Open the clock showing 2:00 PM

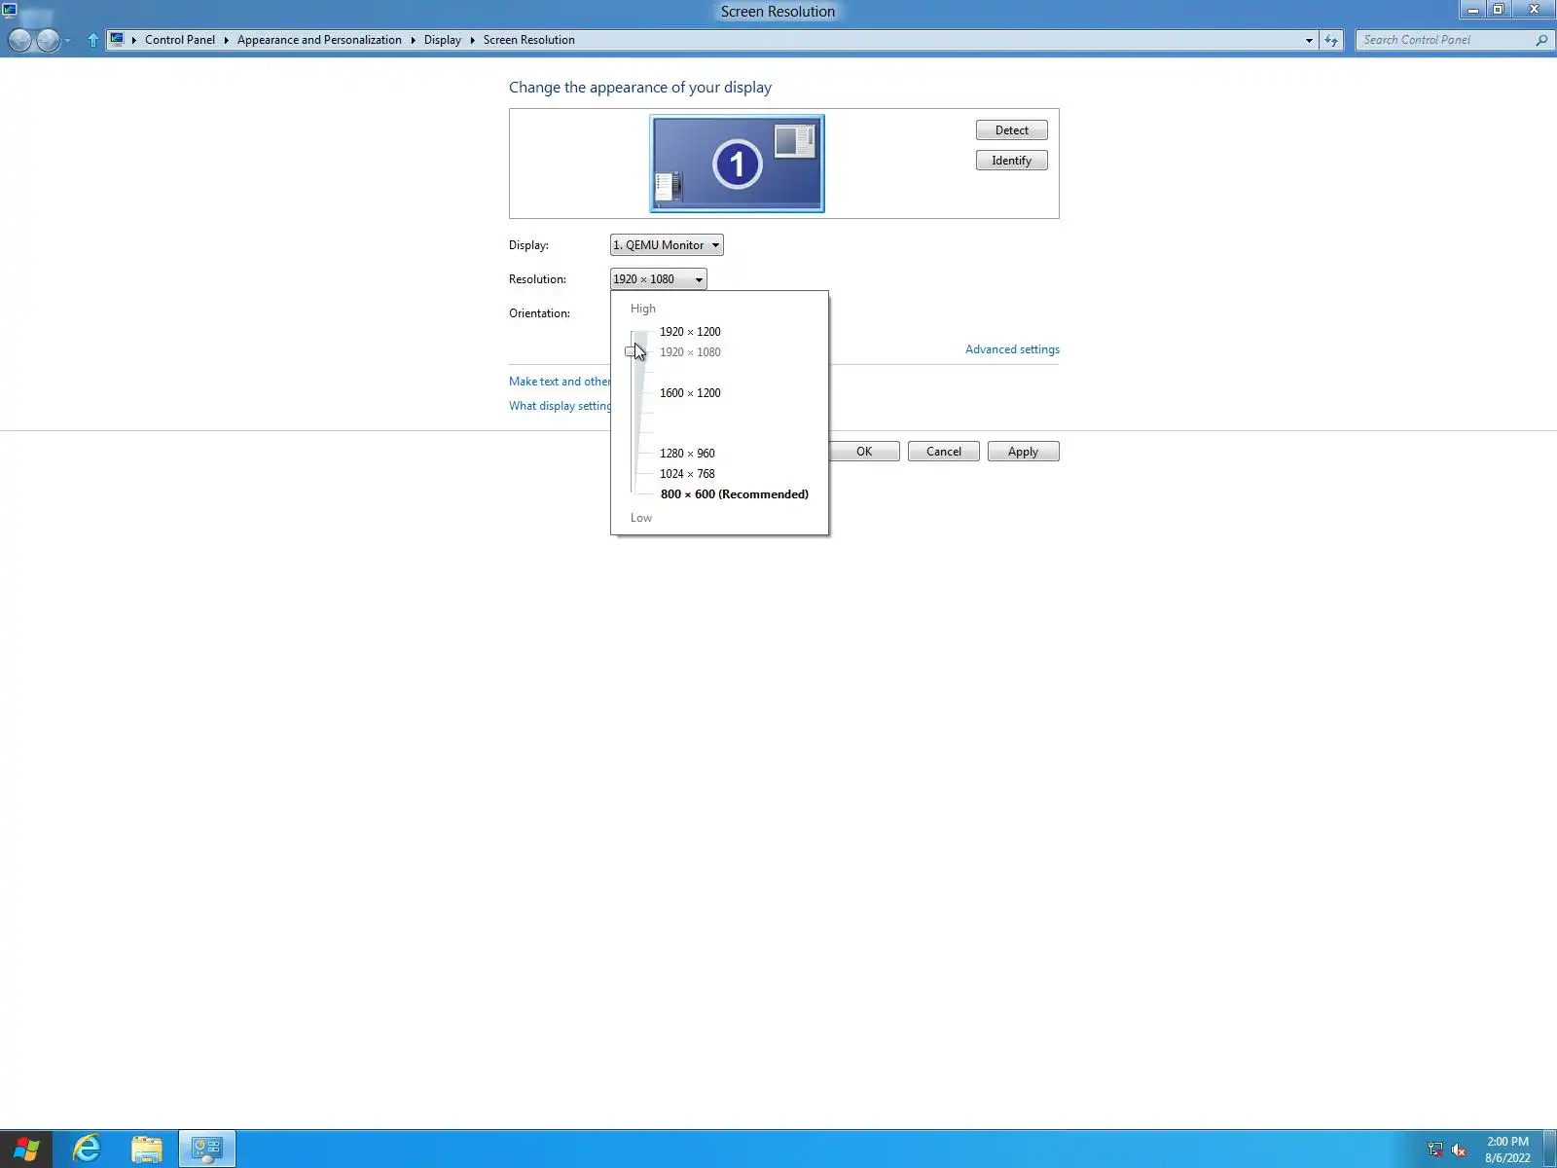[x=1507, y=1150]
